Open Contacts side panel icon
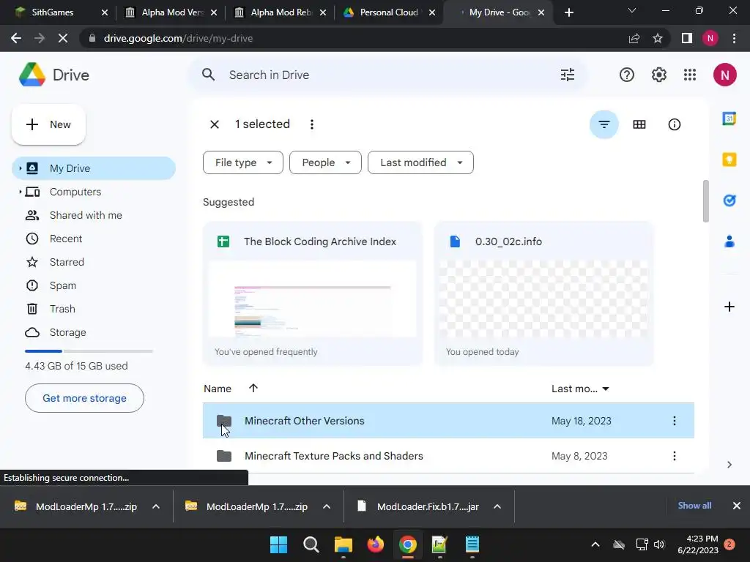750x562 pixels. tap(729, 241)
